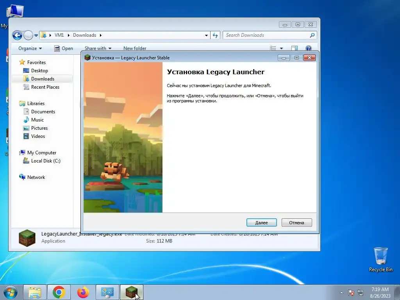Screen dimensions: 400x300
Task: Open the recent pages dropdown beside nav arrows
Action: (x=36, y=36)
